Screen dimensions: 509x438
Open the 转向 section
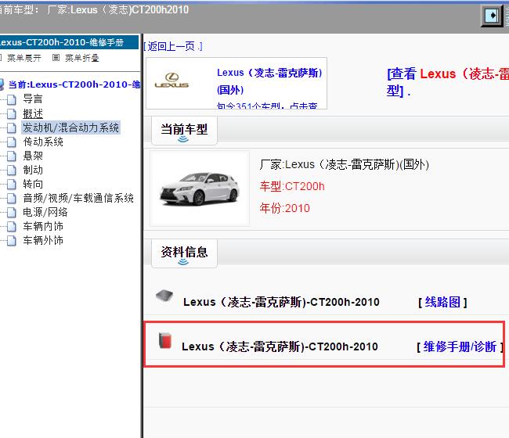click(x=33, y=184)
